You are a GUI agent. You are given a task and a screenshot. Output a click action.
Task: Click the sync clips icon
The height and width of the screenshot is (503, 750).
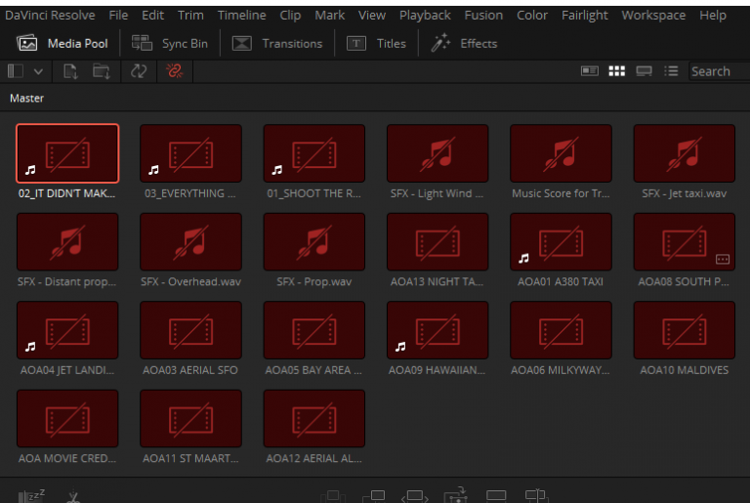click(x=139, y=71)
